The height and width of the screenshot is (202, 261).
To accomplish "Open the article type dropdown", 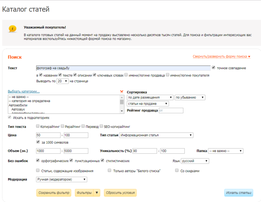I will pos(156,135).
